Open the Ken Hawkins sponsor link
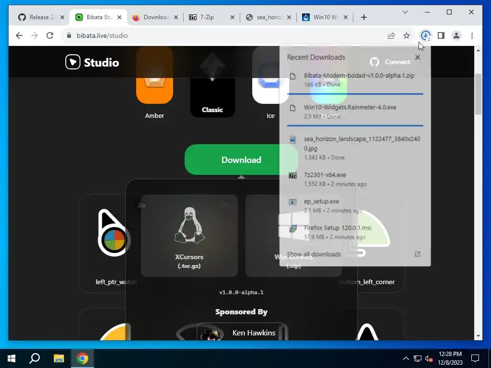 [x=242, y=333]
